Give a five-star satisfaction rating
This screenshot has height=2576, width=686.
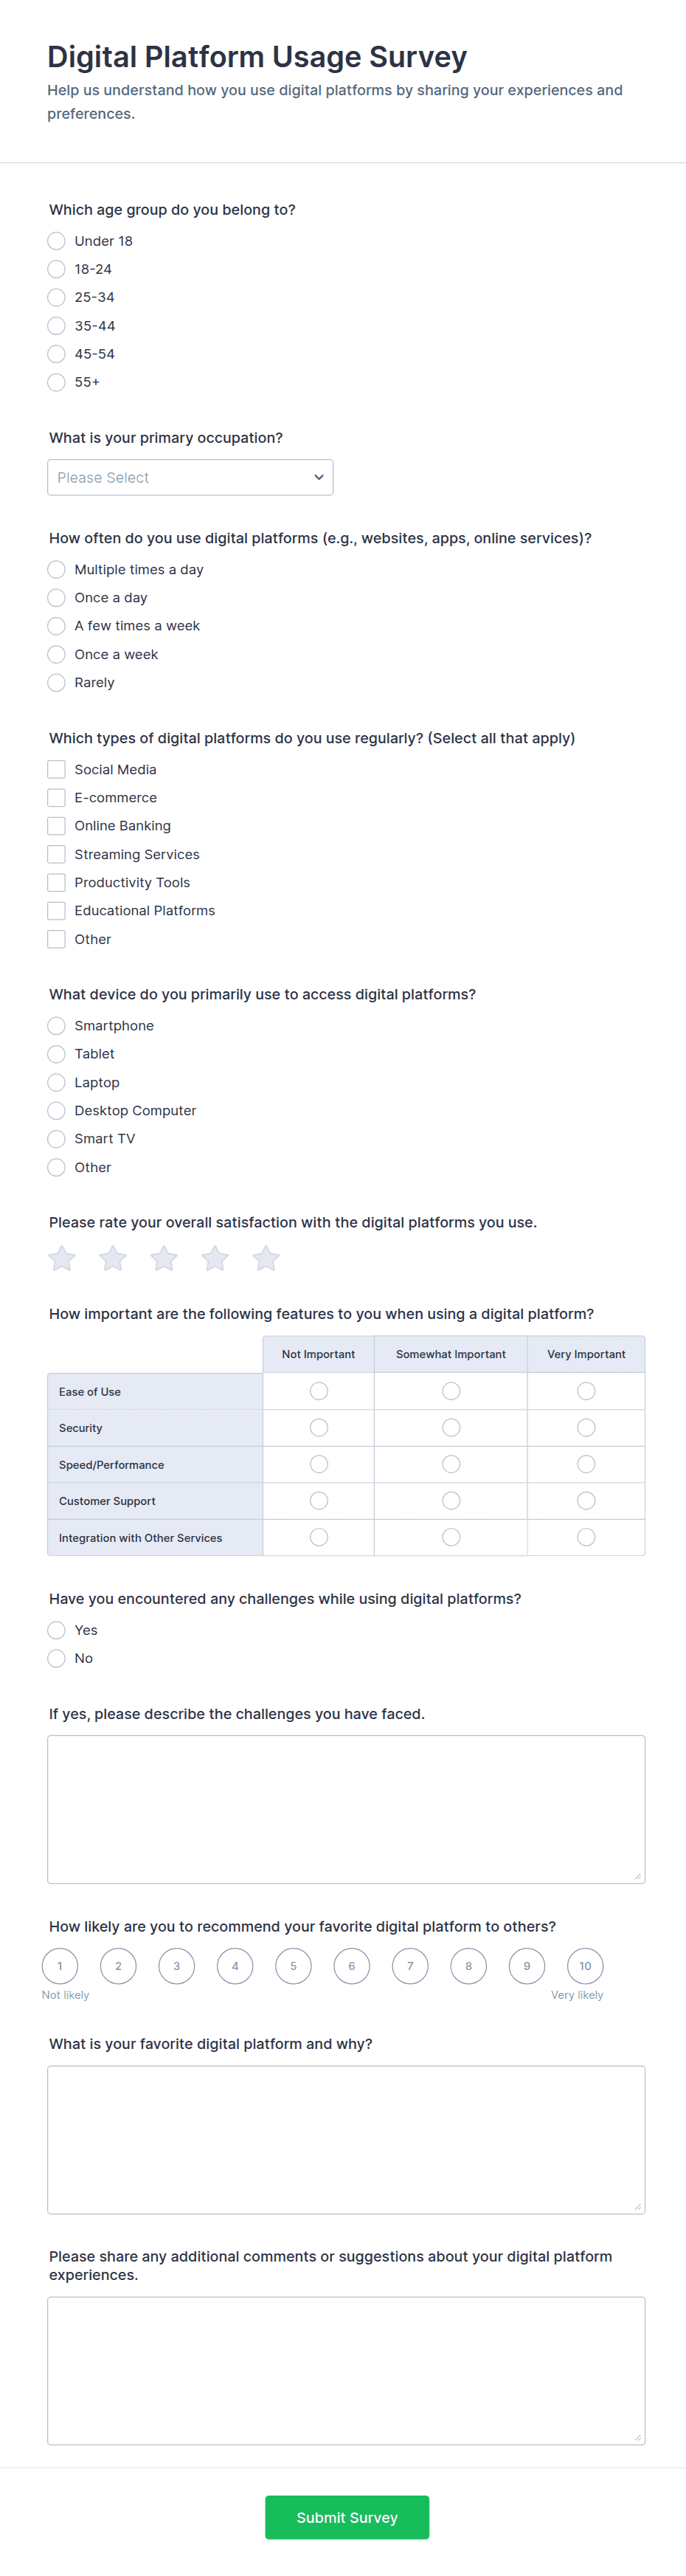266,1258
